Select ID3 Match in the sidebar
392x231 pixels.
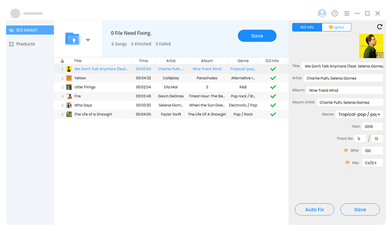click(30, 30)
